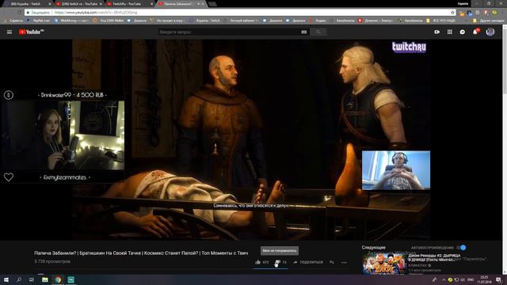Image resolution: width=507 pixels, height=285 pixels.
Task: Open the YouTube messages bubble icon
Action: [x=463, y=32]
